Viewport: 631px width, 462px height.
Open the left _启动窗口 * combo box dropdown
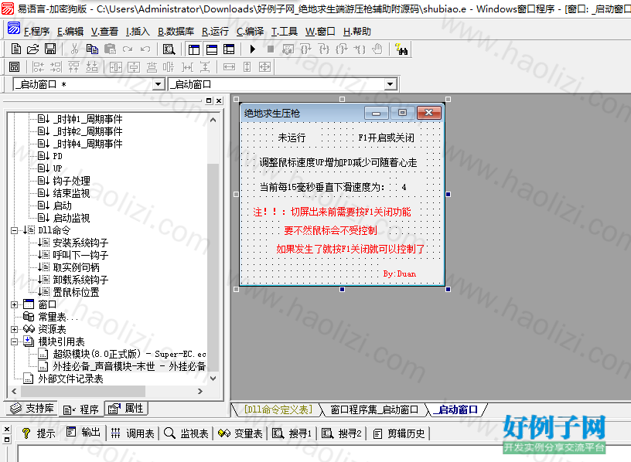[159, 84]
